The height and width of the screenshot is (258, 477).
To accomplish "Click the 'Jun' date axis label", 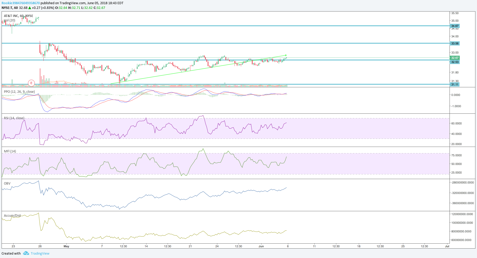I will (261, 246).
